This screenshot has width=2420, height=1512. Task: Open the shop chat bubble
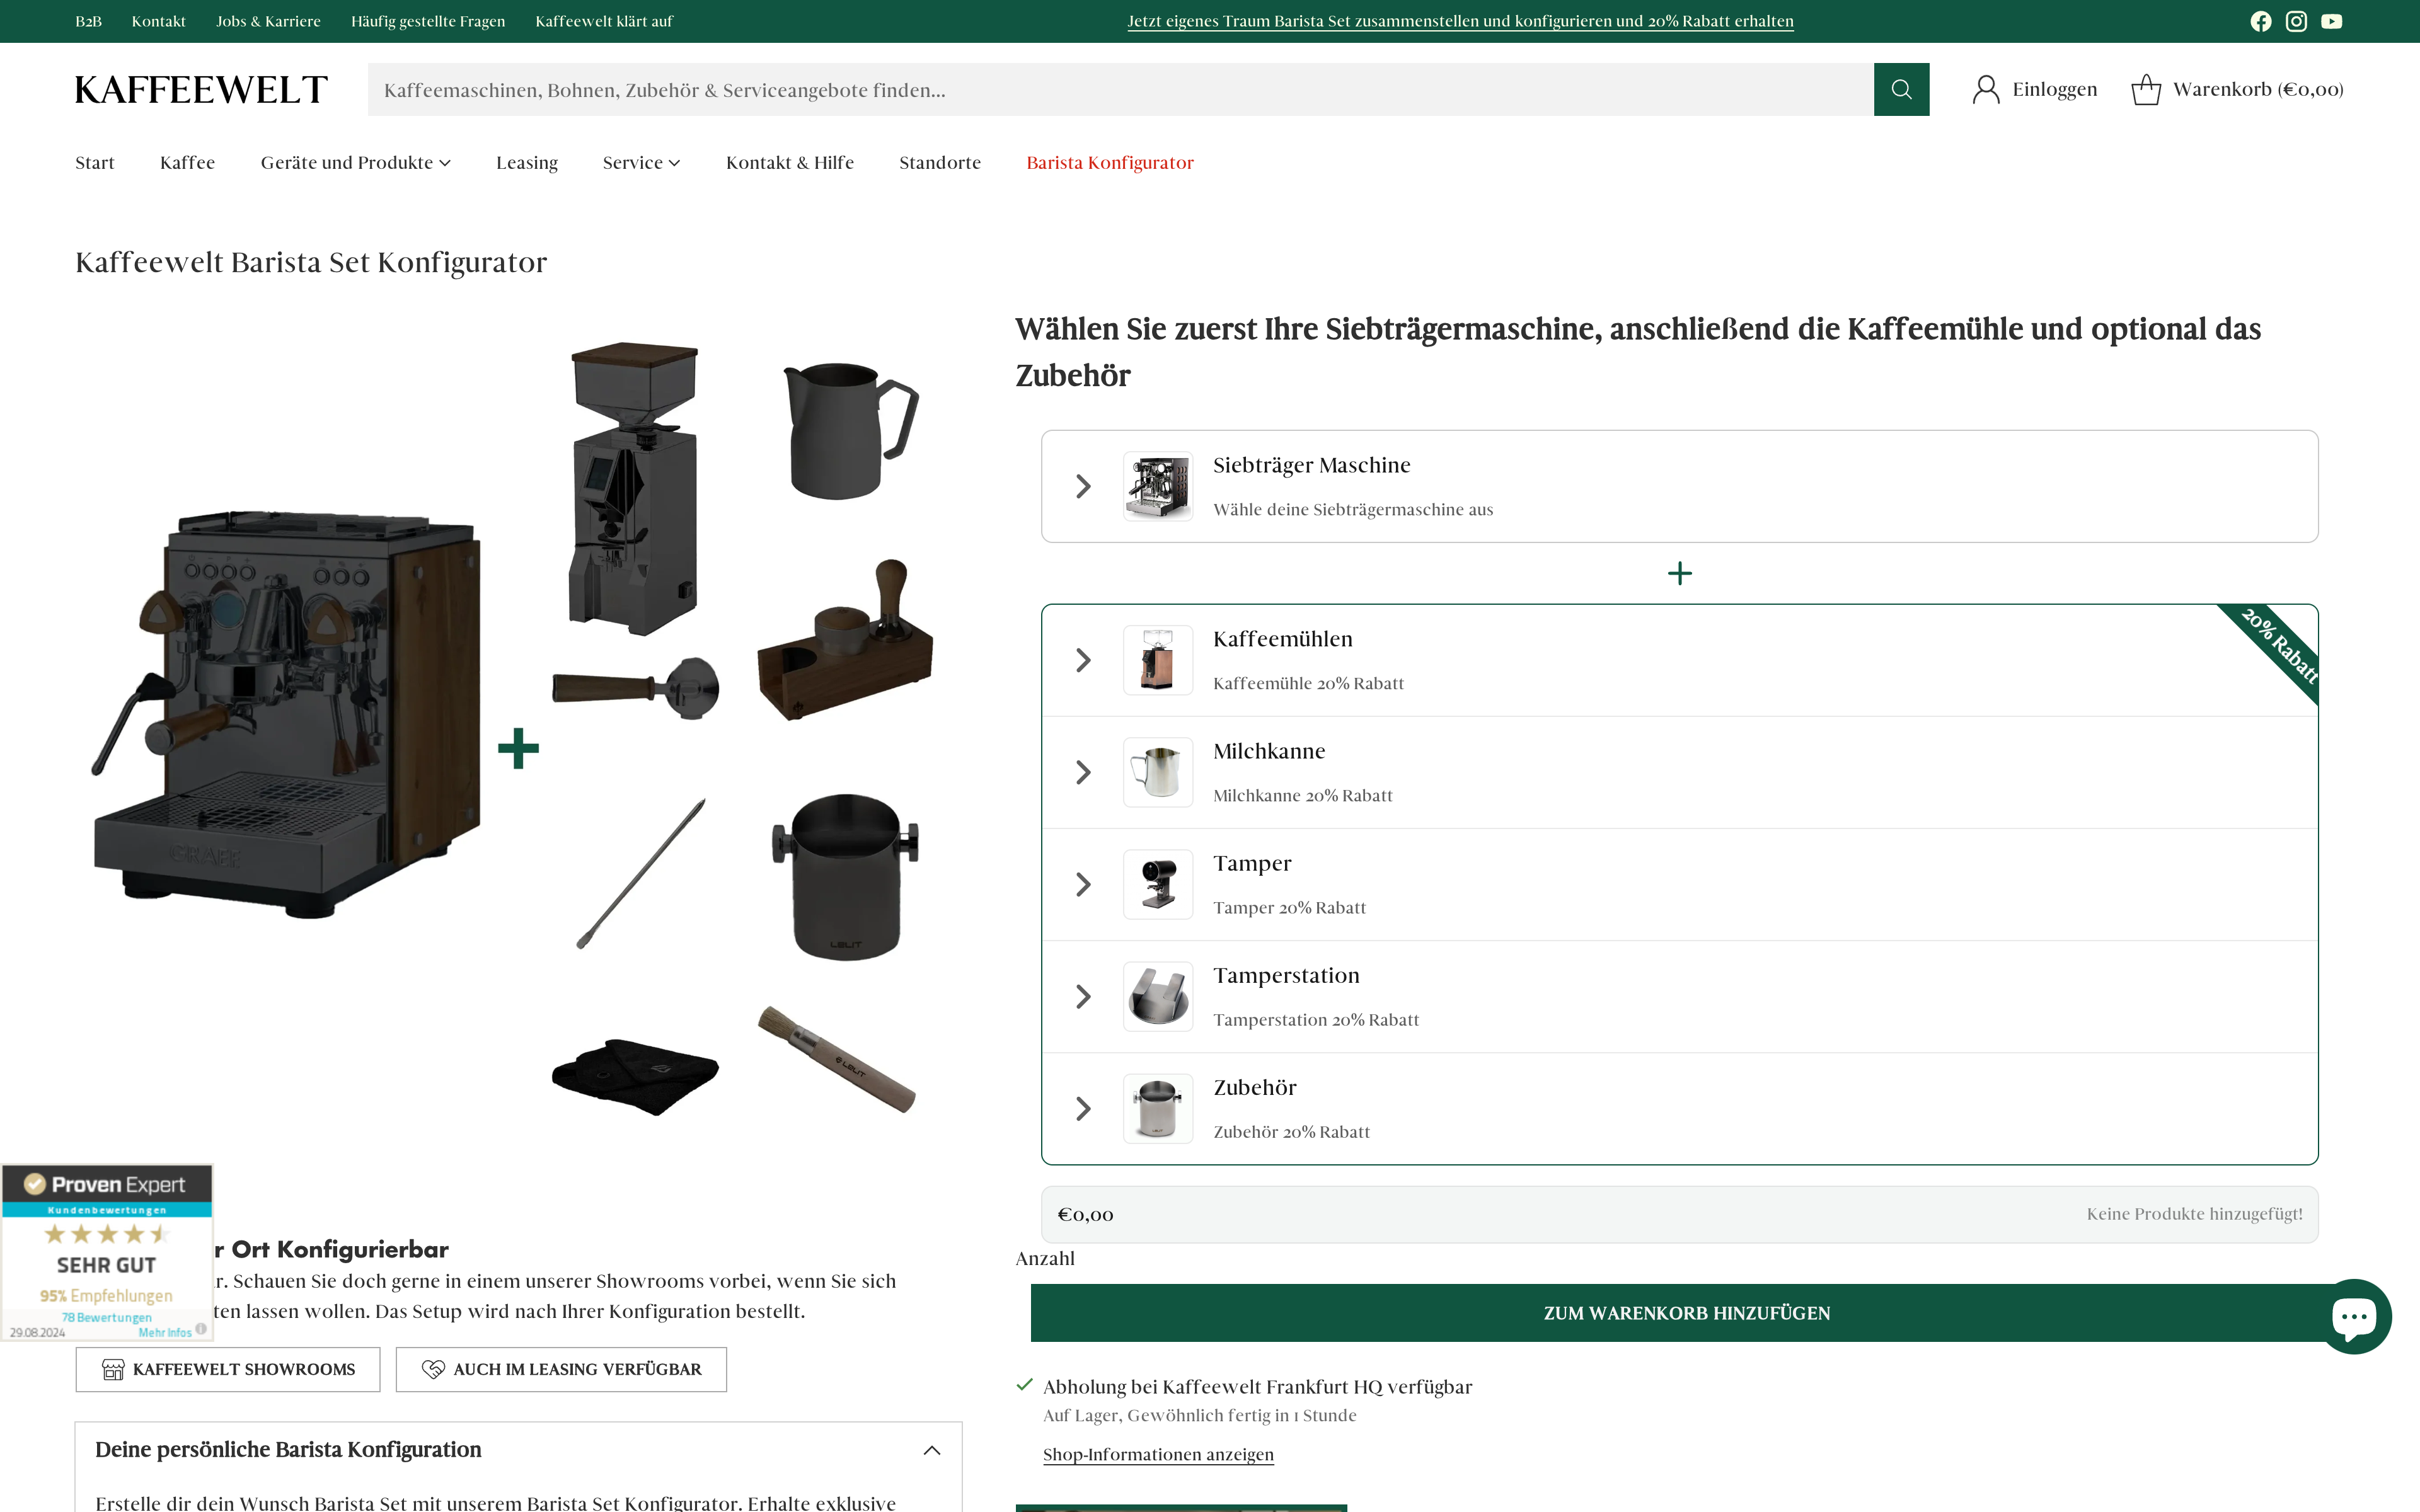click(2357, 1317)
